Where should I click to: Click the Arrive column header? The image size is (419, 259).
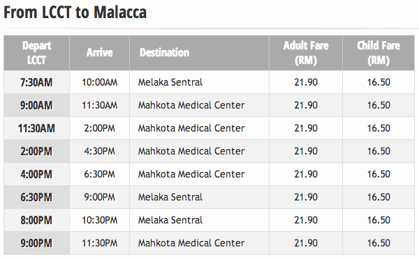99,53
